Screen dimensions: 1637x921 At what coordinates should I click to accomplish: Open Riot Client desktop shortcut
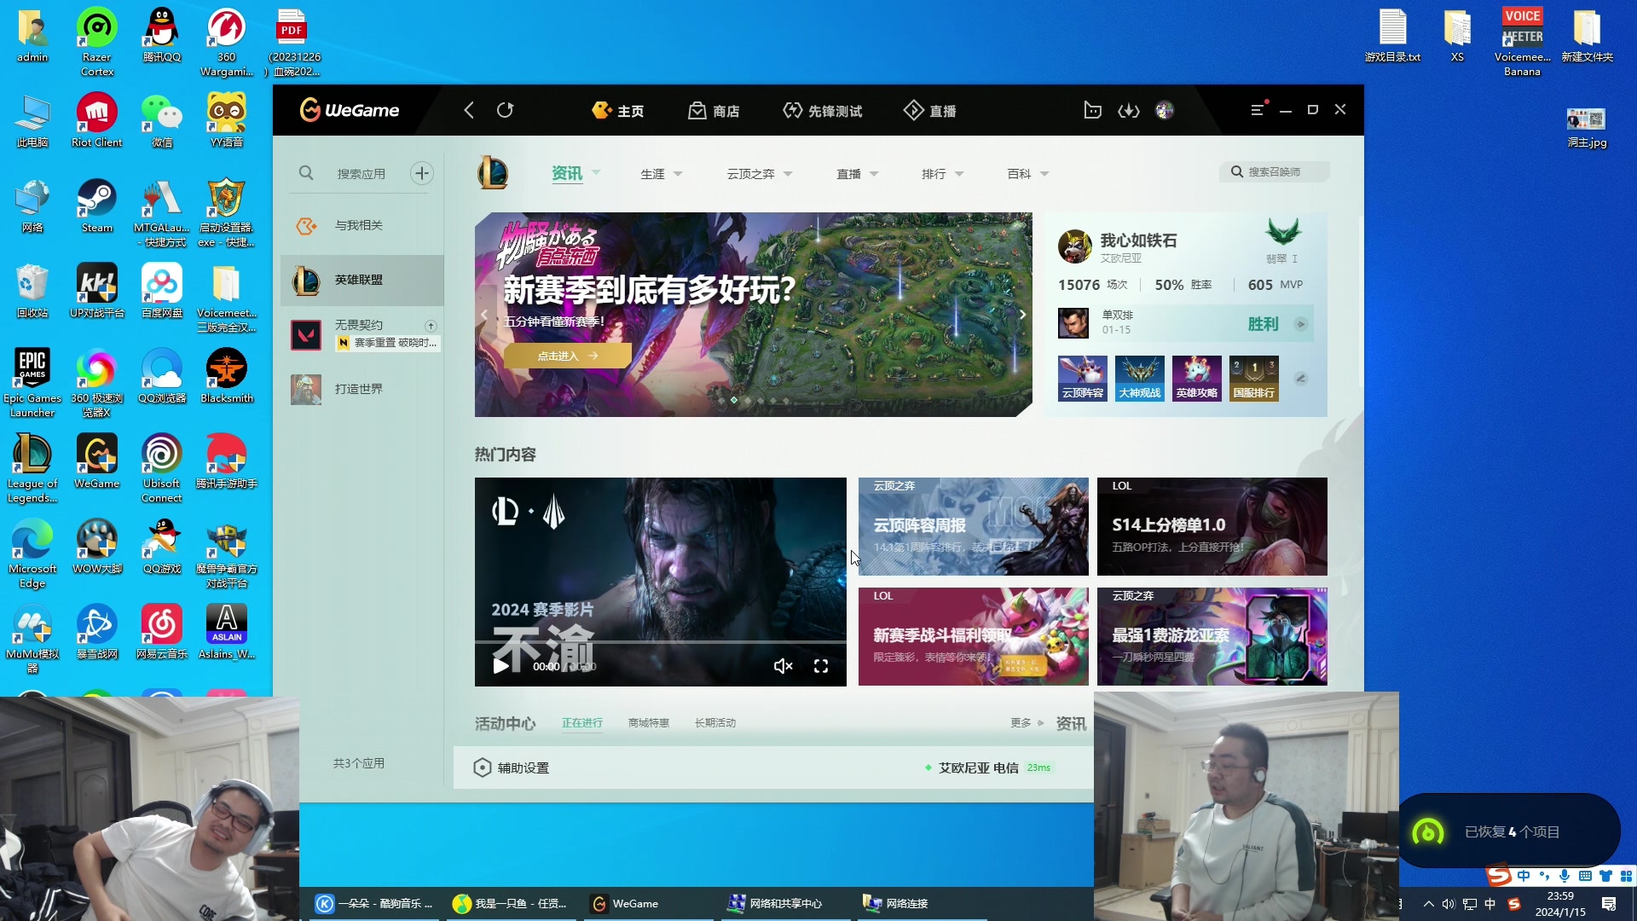click(97, 120)
